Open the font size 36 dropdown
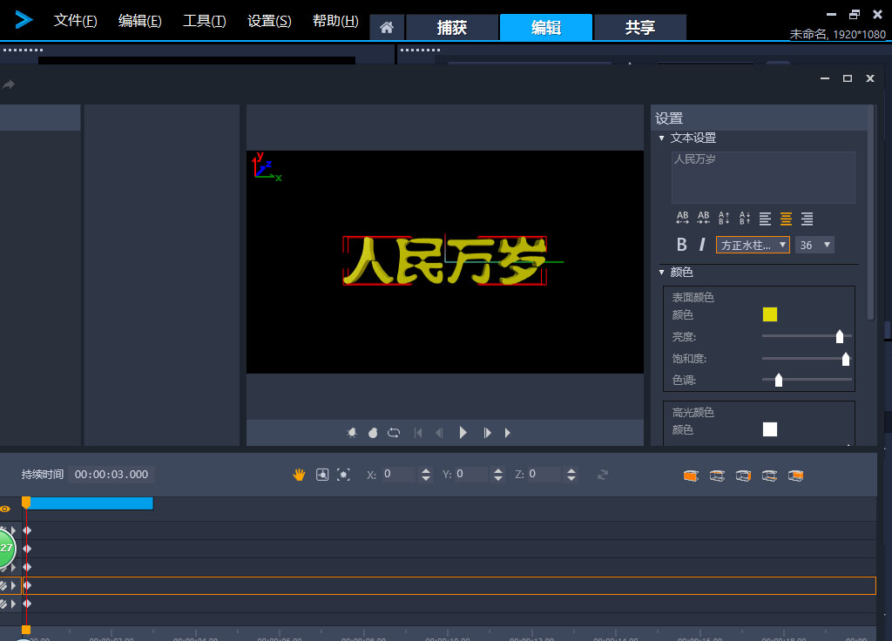 point(814,245)
